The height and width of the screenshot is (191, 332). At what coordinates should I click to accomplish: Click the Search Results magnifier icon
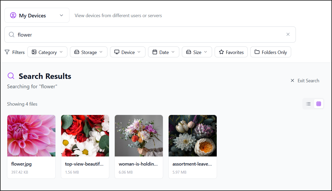(x=11, y=76)
